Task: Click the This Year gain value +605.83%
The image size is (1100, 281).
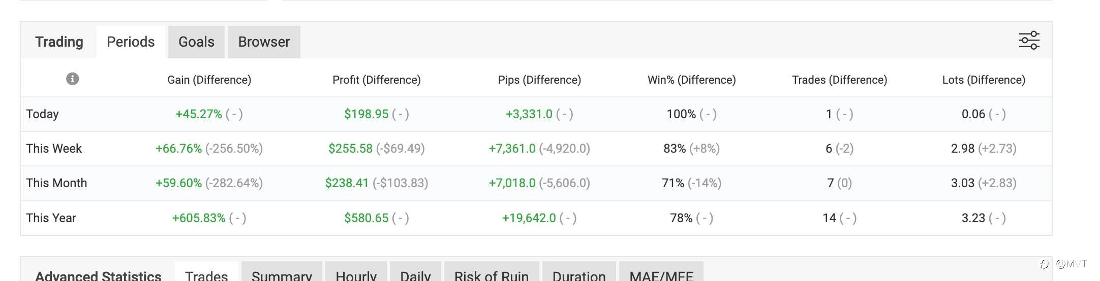Action: coord(199,218)
